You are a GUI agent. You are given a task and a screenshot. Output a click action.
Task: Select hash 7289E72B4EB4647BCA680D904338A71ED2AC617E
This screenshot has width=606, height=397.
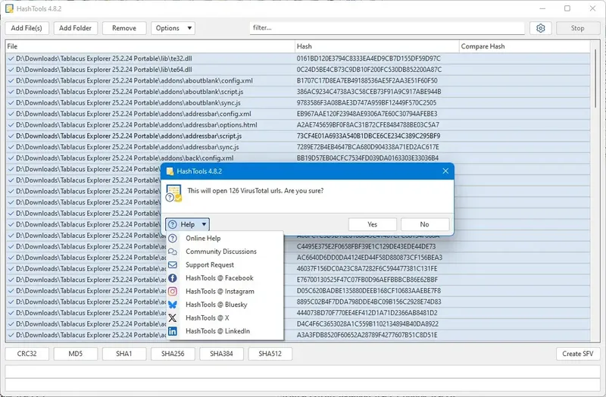pyautogui.click(x=368, y=147)
